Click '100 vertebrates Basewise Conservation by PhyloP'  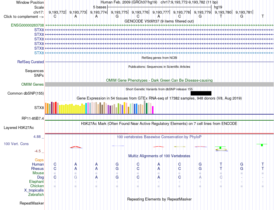(159, 137)
